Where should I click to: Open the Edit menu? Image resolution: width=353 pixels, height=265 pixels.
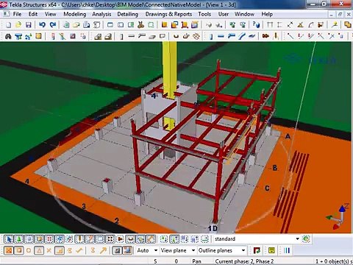(x=33, y=14)
